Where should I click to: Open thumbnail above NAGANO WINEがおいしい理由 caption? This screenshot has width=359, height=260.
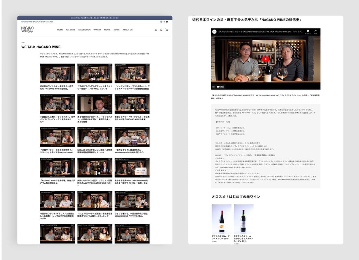tap(95, 137)
